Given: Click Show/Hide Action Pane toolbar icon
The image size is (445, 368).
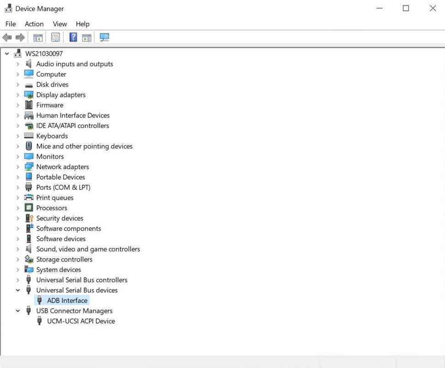Looking at the screenshot, I should coord(87,37).
